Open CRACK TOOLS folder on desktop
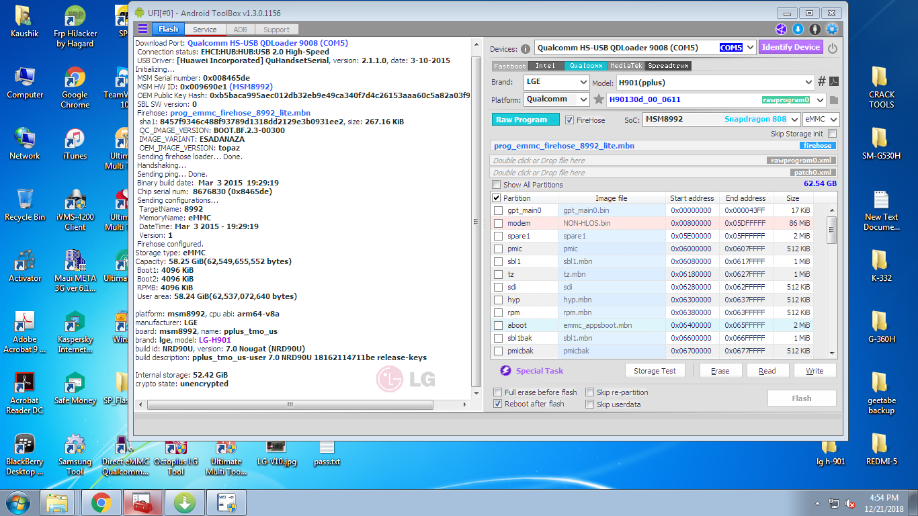The height and width of the screenshot is (516, 918). [x=881, y=87]
